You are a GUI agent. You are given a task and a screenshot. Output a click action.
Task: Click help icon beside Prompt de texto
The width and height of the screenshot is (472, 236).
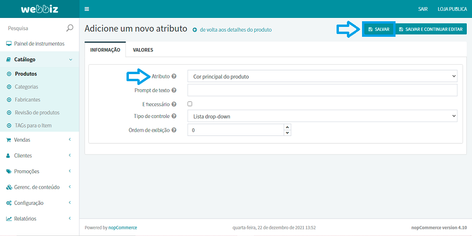174,90
